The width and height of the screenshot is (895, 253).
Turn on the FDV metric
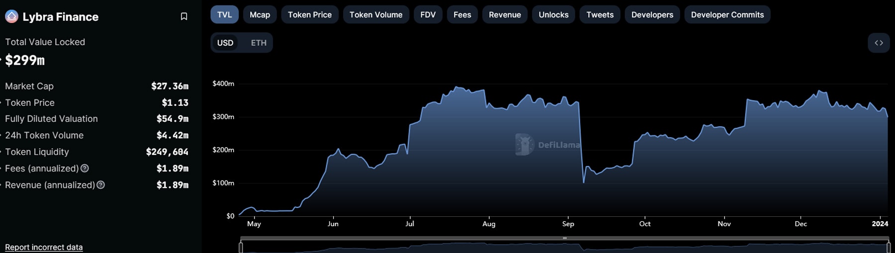pyautogui.click(x=428, y=15)
